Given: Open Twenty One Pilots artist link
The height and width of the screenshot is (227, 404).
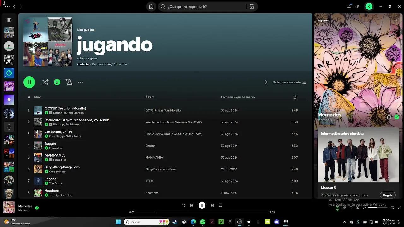Looking at the screenshot, I should pos(61,195).
